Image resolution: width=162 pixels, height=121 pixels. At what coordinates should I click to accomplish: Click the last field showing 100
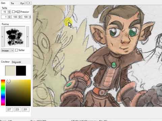[x=26, y=17]
